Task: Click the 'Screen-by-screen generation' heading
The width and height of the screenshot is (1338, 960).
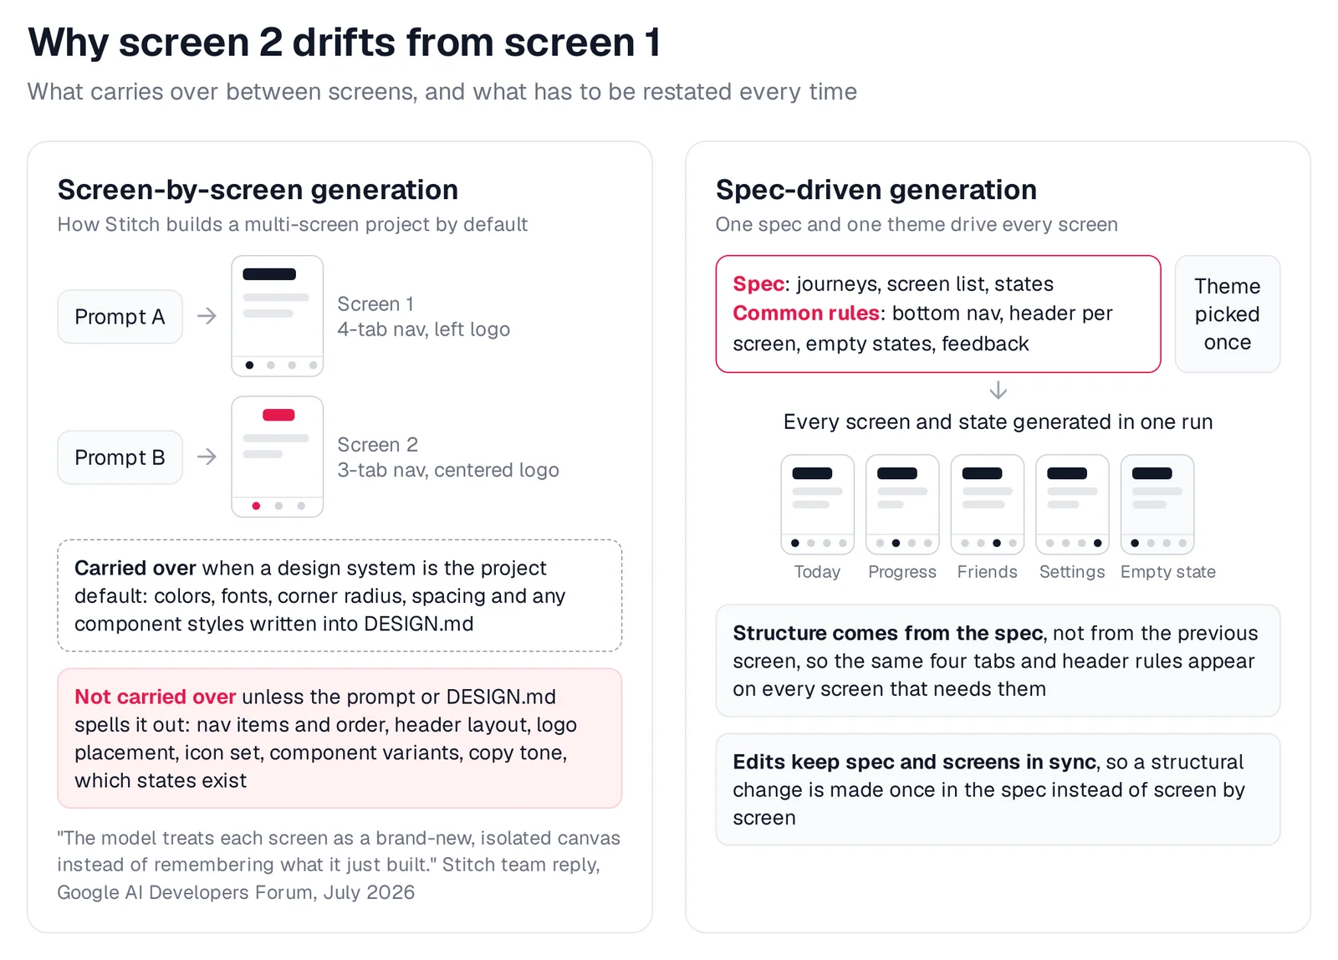Action: point(258,190)
